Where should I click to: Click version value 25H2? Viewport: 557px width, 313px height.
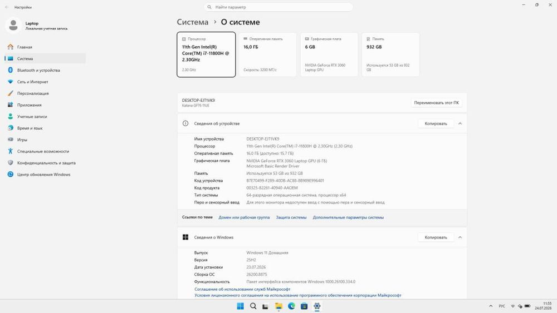tap(251, 260)
